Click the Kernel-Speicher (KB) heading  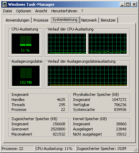tap(90, 119)
